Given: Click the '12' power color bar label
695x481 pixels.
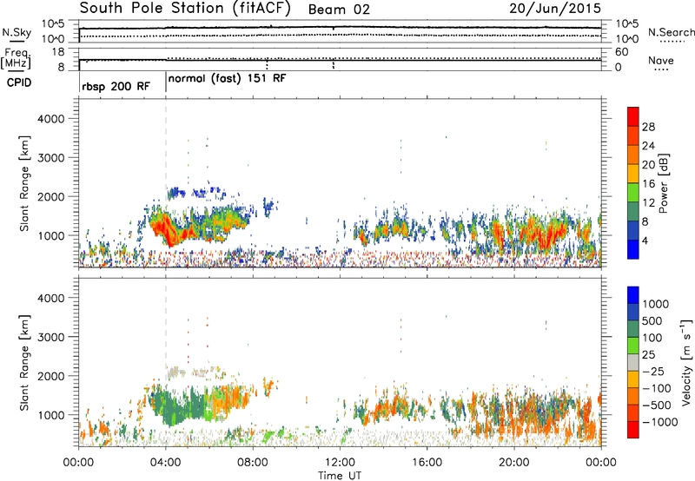Looking at the screenshot, I should (648, 203).
